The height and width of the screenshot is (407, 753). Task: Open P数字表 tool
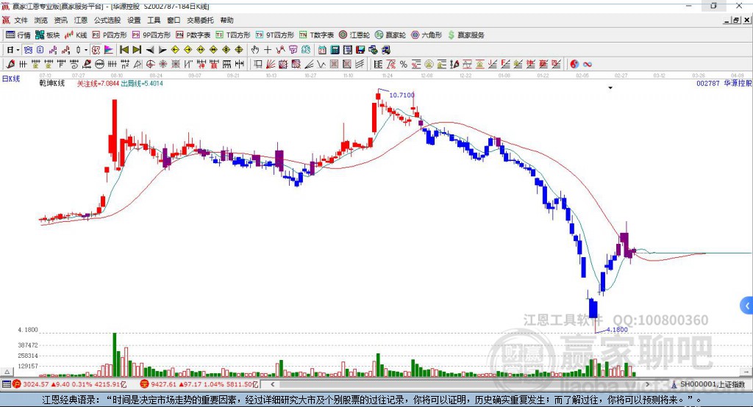(193, 35)
